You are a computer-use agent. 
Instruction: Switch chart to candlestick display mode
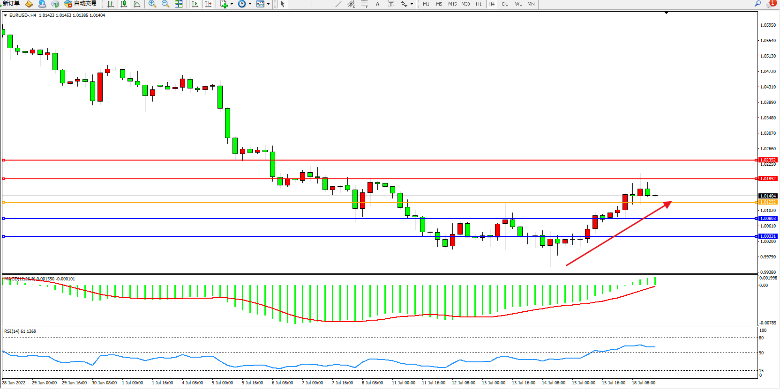coord(124,4)
